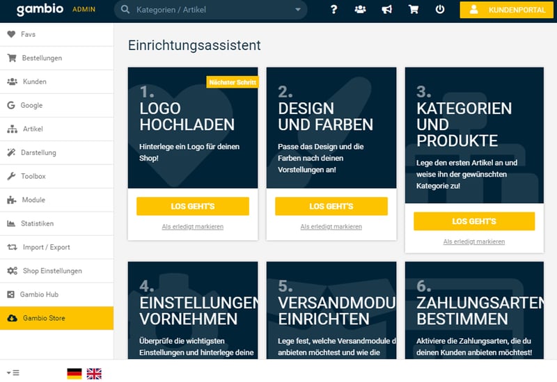Screen dimensions: 557x382
Task: Click the people icon beside Kunden
Action: pos(12,81)
